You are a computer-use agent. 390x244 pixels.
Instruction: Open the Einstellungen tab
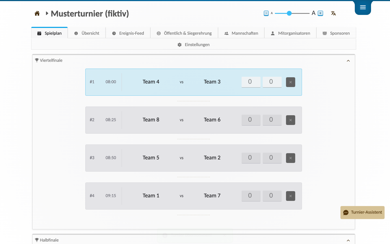[194, 44]
